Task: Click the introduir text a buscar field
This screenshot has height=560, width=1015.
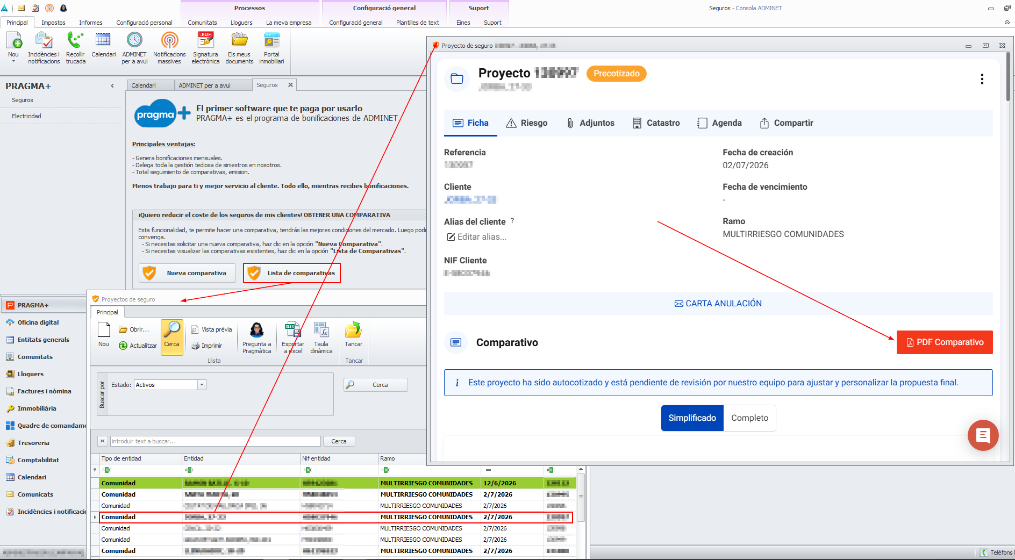Action: 215,441
